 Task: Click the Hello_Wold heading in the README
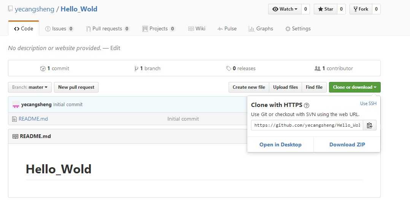coord(59,169)
